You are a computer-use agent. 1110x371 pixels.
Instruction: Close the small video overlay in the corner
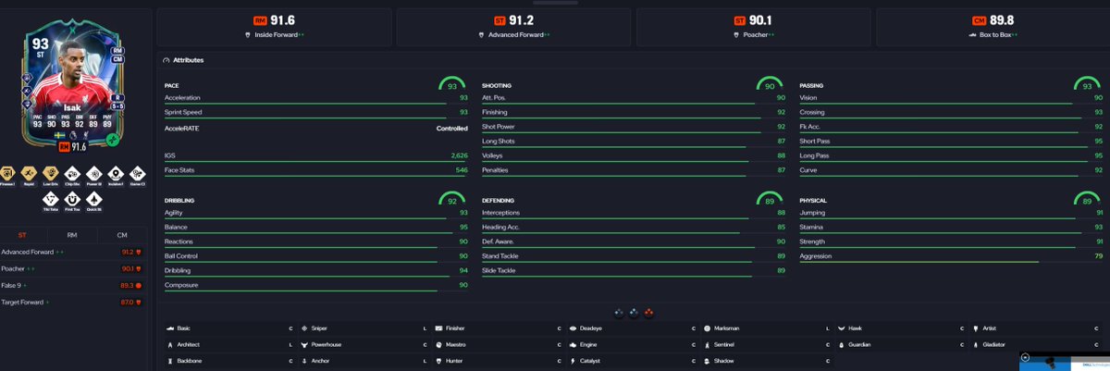(x=1026, y=356)
